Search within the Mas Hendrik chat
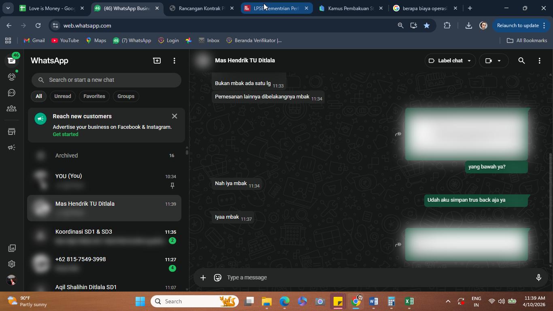 coord(521,60)
